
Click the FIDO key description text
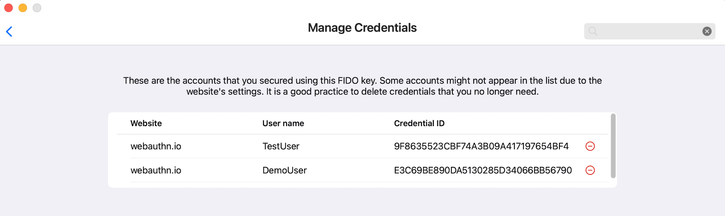click(x=362, y=86)
